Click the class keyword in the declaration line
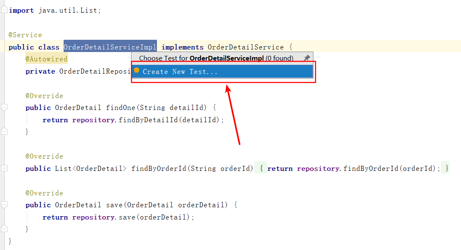461x250 pixels. 49,47
